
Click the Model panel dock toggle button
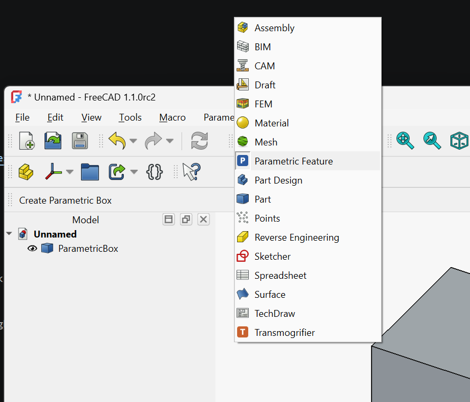(x=168, y=220)
